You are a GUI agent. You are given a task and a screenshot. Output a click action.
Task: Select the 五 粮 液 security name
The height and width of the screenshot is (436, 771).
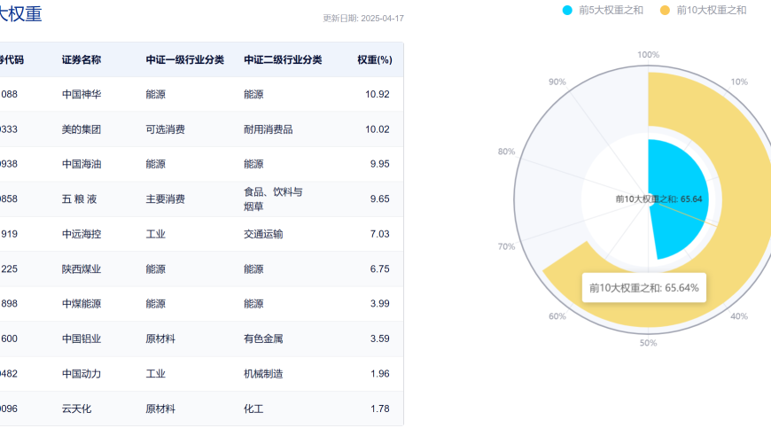tap(79, 199)
